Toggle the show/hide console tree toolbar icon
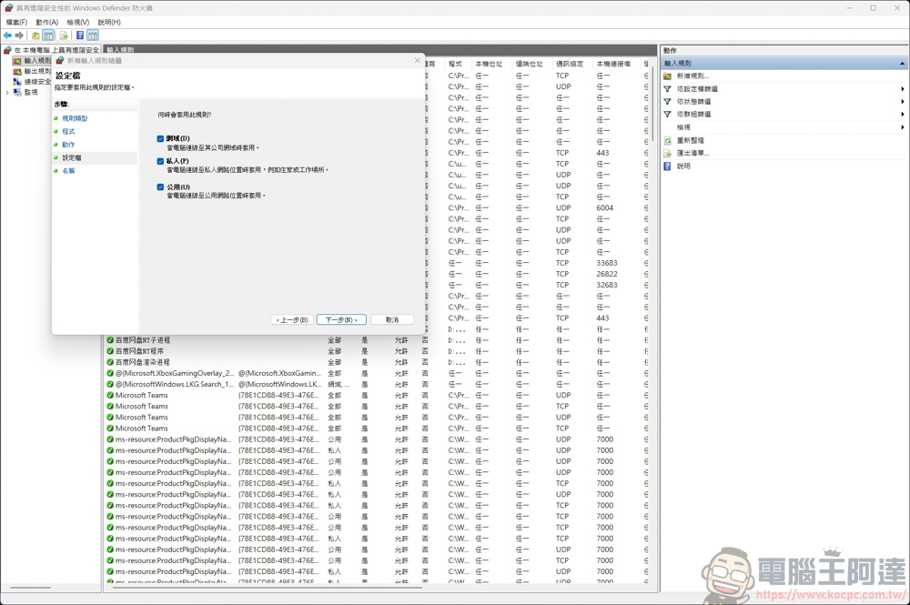 click(x=49, y=35)
